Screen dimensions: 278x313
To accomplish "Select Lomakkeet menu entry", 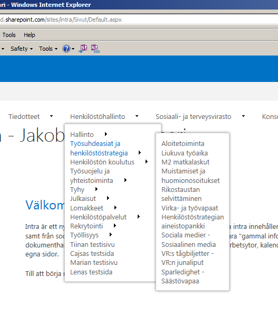I will click(x=87, y=208).
